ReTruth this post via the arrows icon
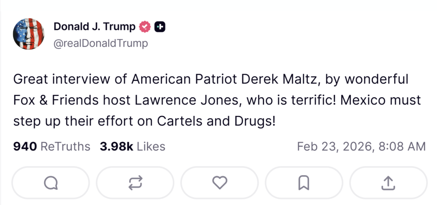Screen dimensions: 437x205 pyautogui.click(x=135, y=183)
